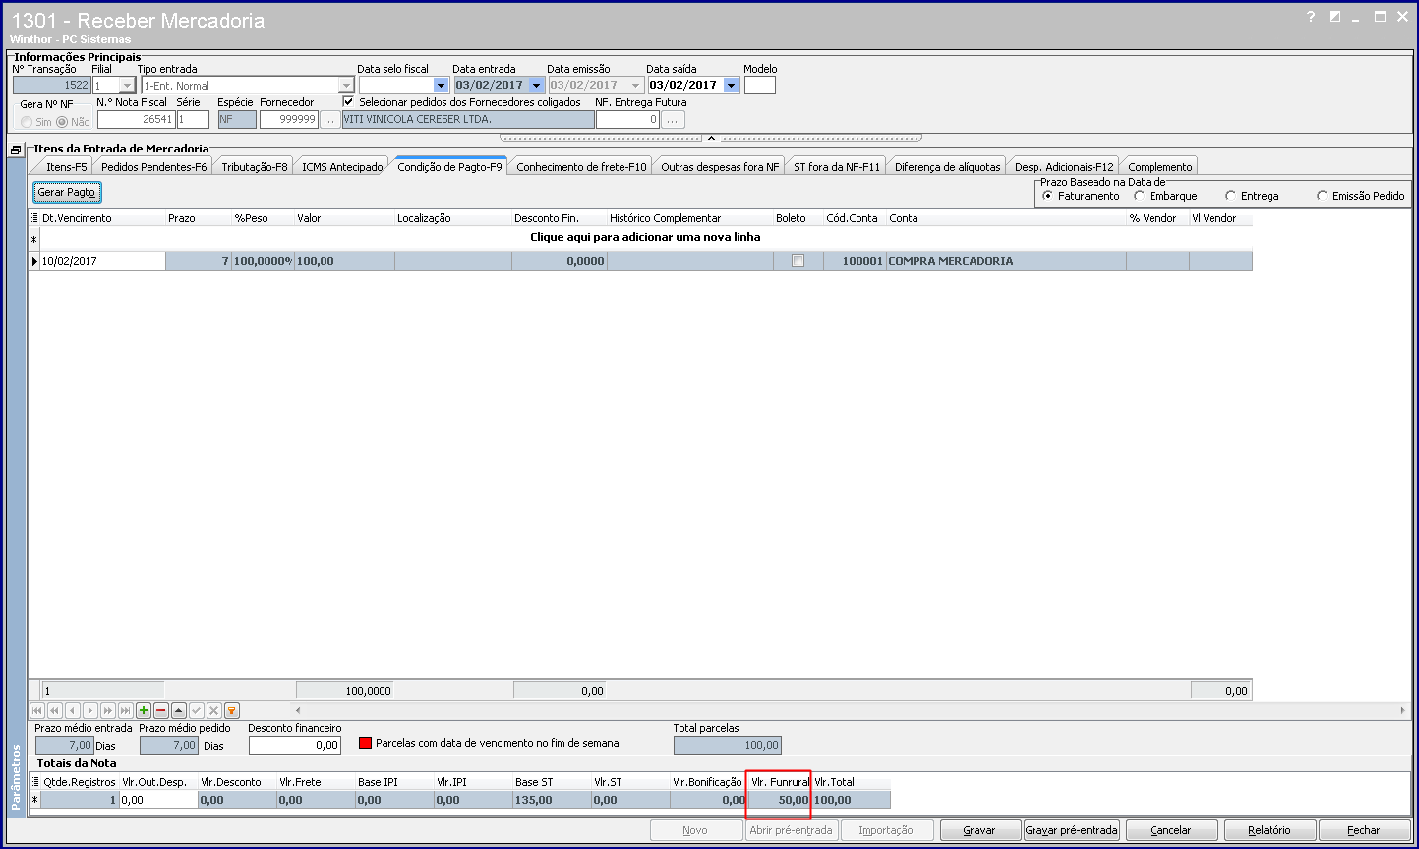Screen dimensions: 1419x849
Task: Open the grid filter funnel icon
Action: click(x=232, y=710)
